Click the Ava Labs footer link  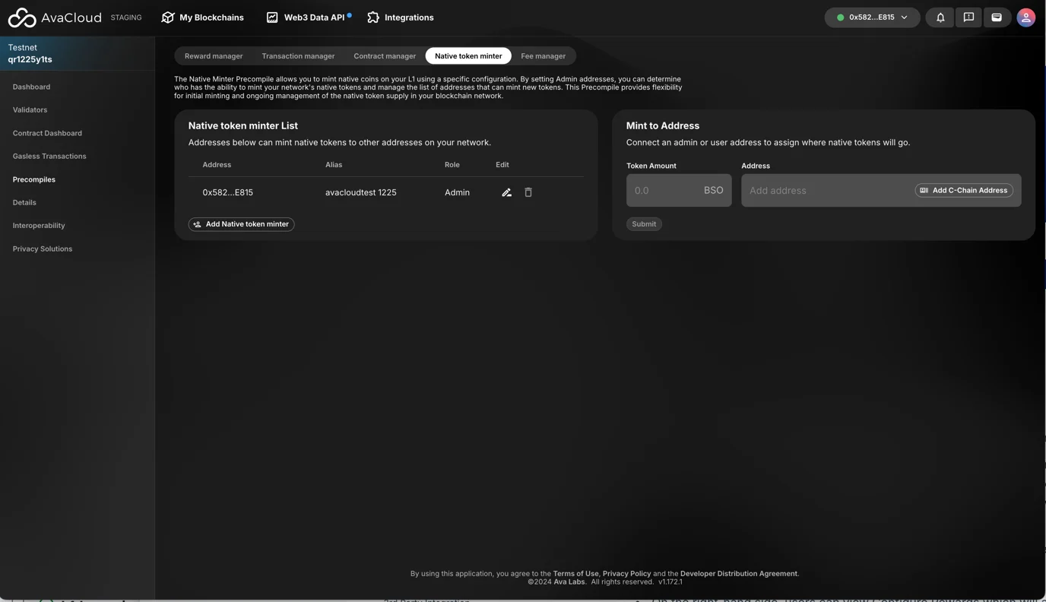click(569, 582)
